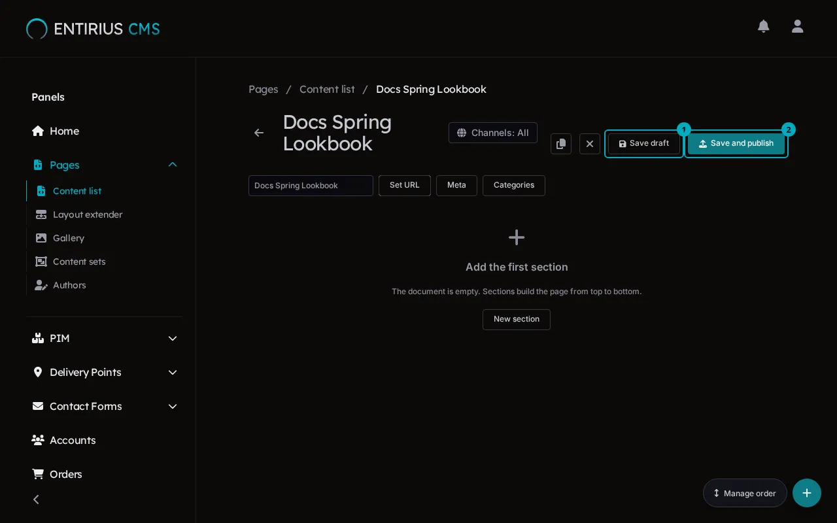Open the Meta settings
Image resolution: width=837 pixels, height=523 pixels.
[456, 186]
